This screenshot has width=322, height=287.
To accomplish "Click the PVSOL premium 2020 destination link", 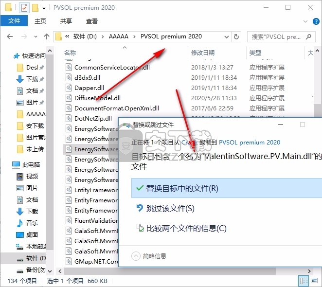I will [250, 143].
